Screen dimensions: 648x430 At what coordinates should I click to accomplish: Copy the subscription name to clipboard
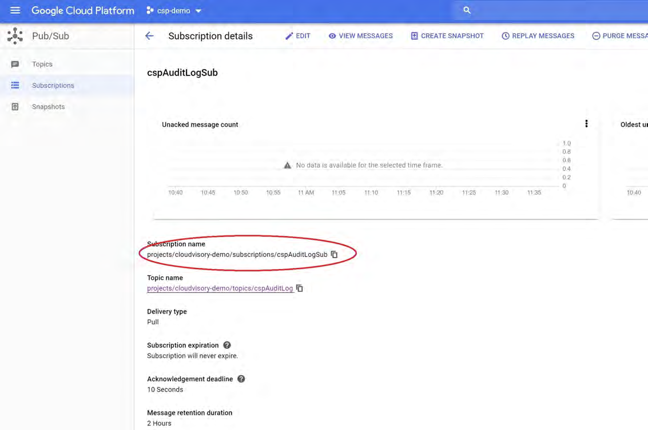[335, 255]
